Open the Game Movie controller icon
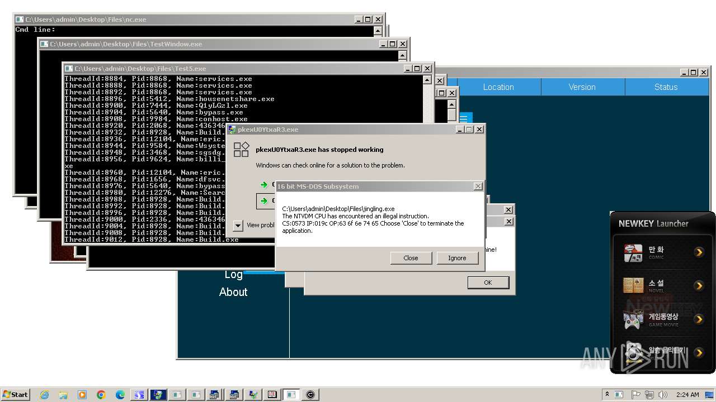The height and width of the screenshot is (402, 716). (x=633, y=319)
